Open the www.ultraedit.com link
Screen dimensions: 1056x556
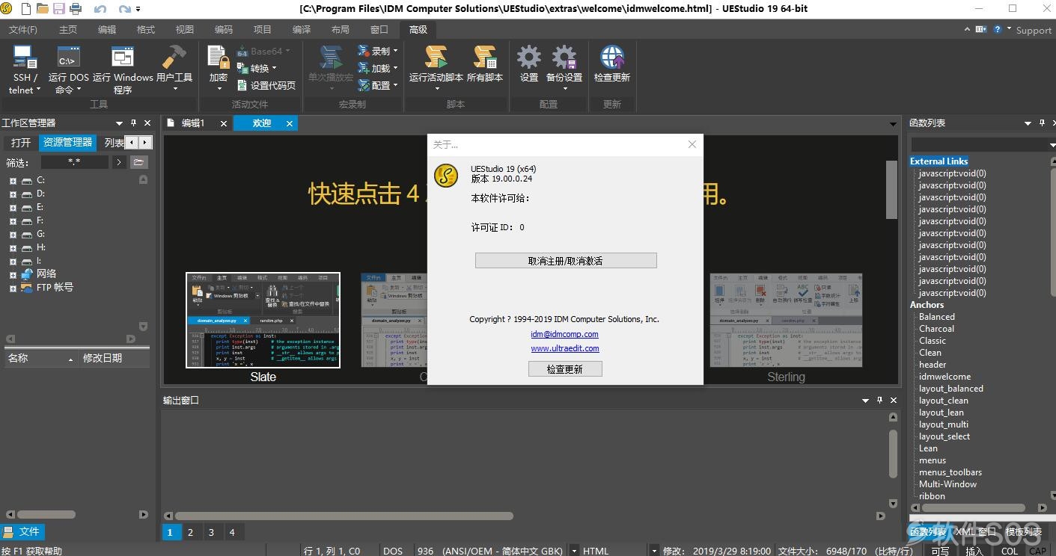click(565, 348)
